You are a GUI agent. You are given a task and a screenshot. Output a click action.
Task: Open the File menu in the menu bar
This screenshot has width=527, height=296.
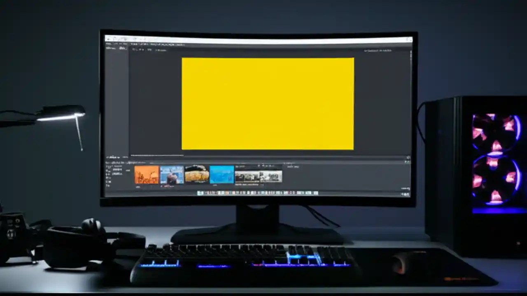point(108,44)
